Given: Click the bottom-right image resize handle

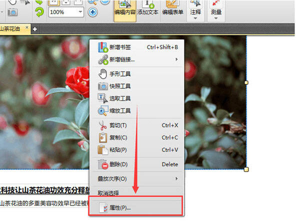Looking at the screenshot, I should pos(246,169).
